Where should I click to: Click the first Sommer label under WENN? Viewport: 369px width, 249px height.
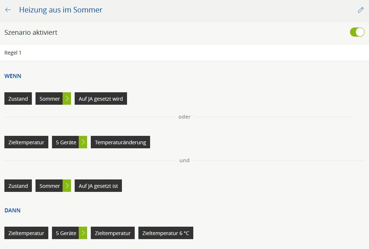coord(49,99)
